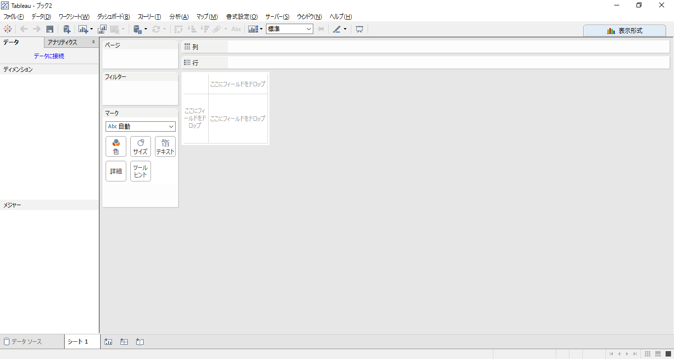Click the undo back arrow in toolbar
This screenshot has width=674, height=359.
[24, 29]
